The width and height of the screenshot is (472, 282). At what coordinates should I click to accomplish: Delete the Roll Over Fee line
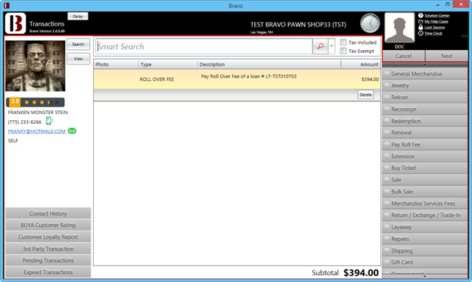(365, 95)
